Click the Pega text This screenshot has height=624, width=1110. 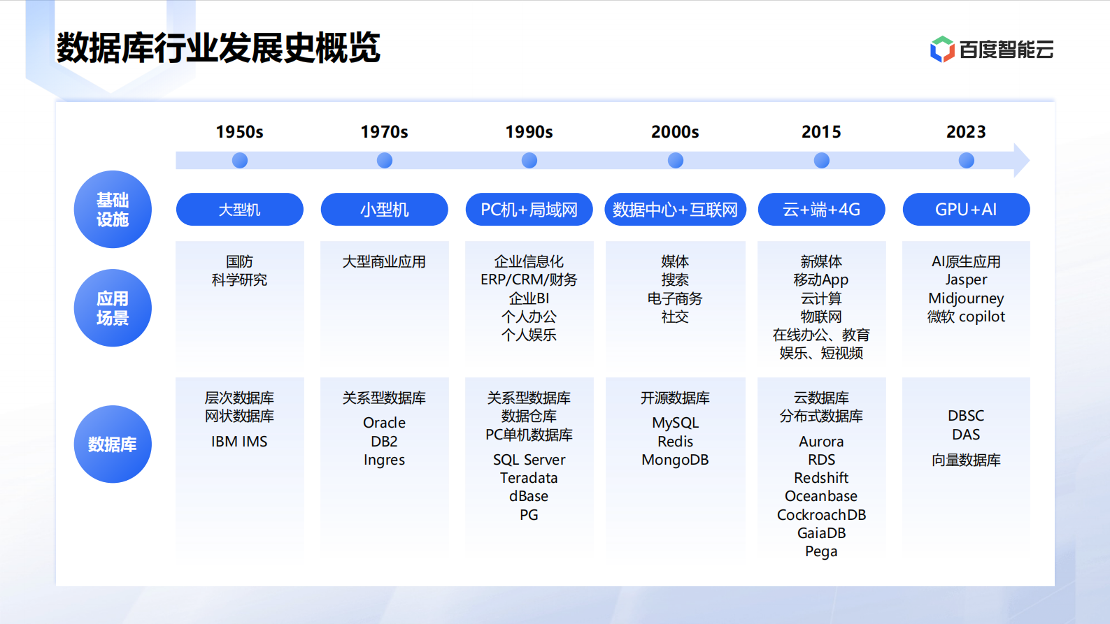[822, 552]
